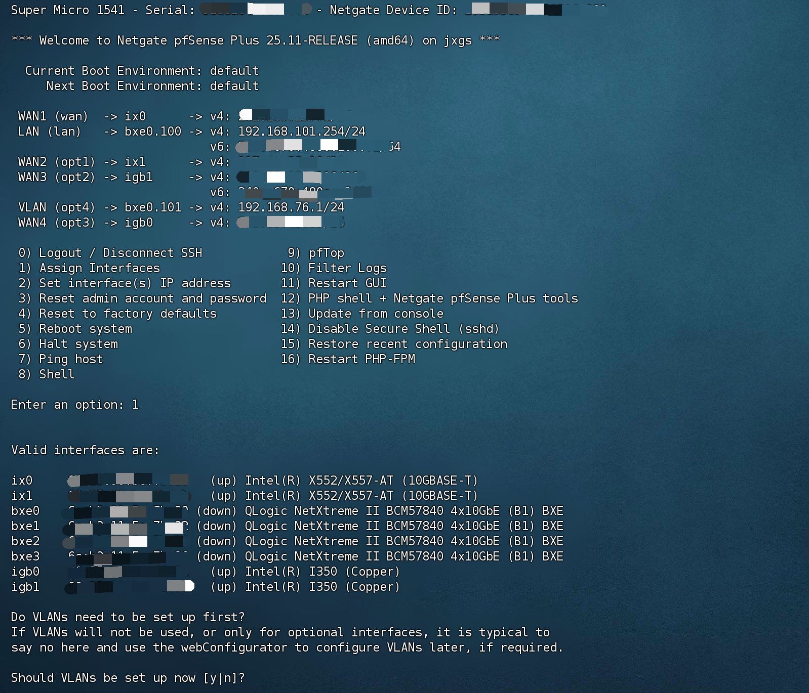Viewport: 809px width, 693px height.
Task: Click the "Restart GUI" option text
Action: 347,283
